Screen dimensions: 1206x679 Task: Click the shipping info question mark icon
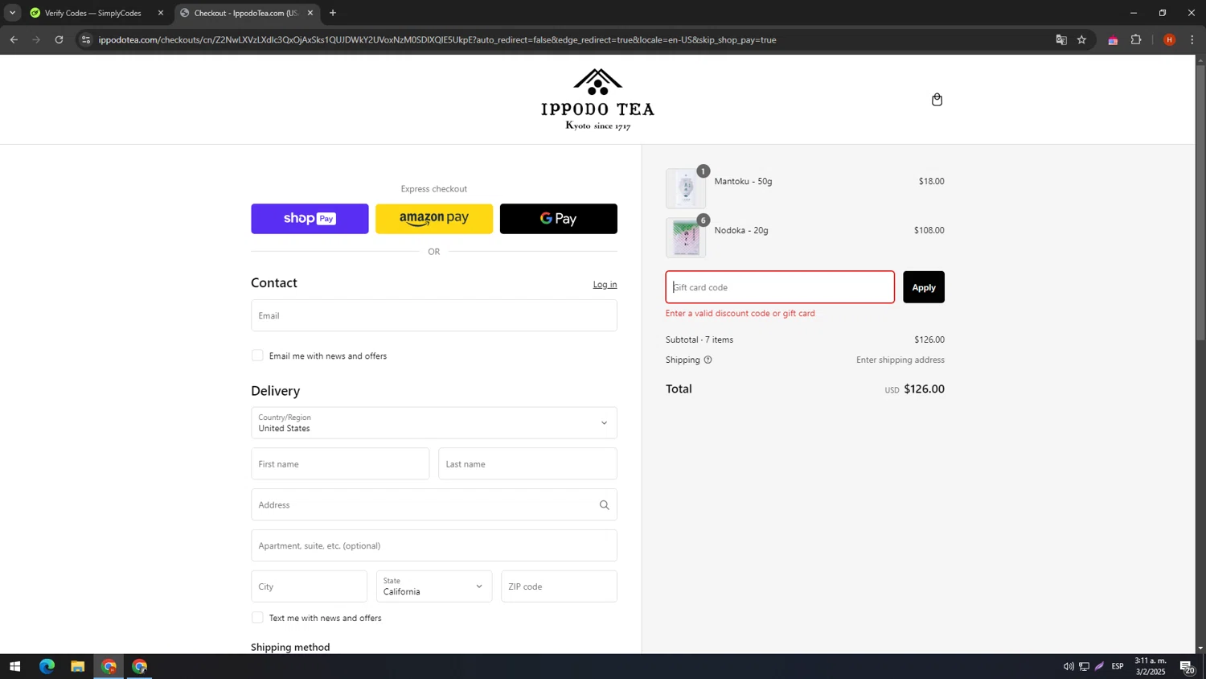[708, 360]
